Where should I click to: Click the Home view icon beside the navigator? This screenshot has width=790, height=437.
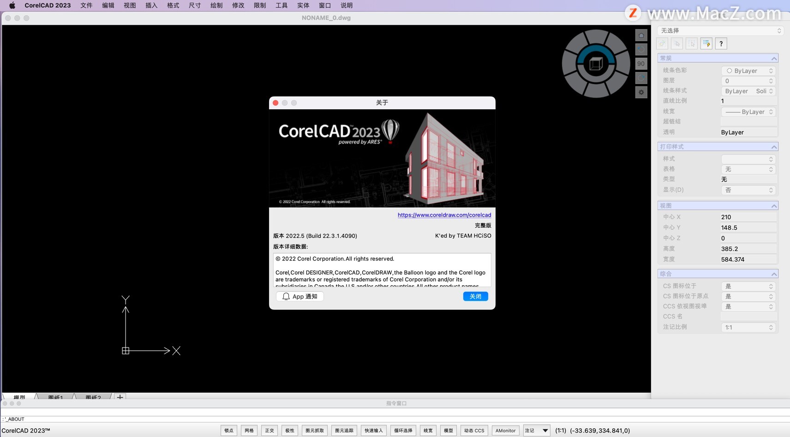point(641,35)
